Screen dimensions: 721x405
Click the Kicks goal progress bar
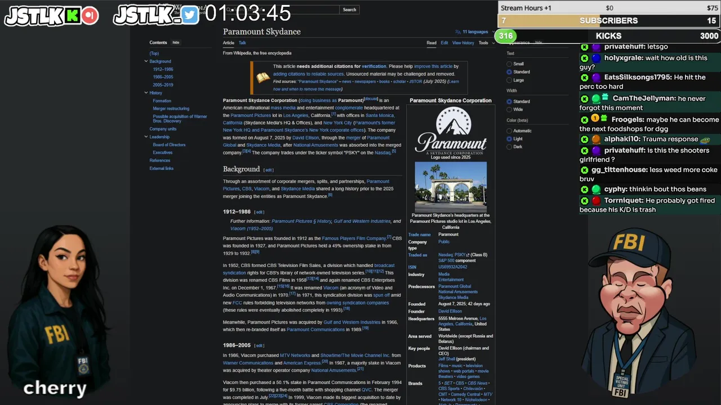click(x=609, y=36)
